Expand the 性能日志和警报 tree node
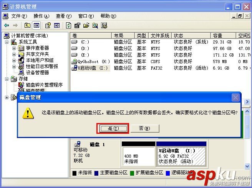This screenshot has height=188, width=252. click(x=14, y=67)
